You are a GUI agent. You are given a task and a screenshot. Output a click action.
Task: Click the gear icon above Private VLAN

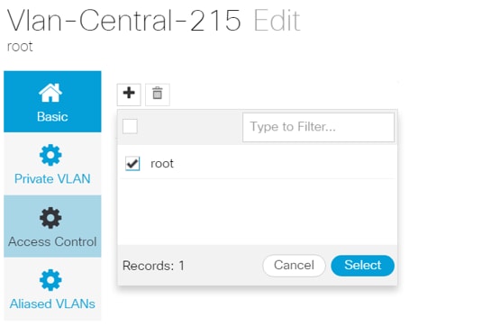50,155
